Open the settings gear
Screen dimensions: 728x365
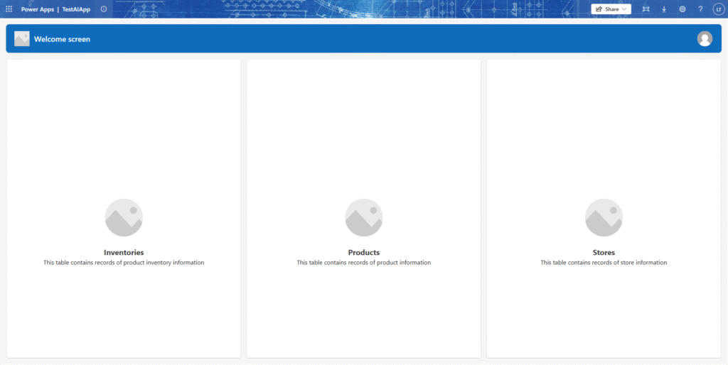point(682,9)
